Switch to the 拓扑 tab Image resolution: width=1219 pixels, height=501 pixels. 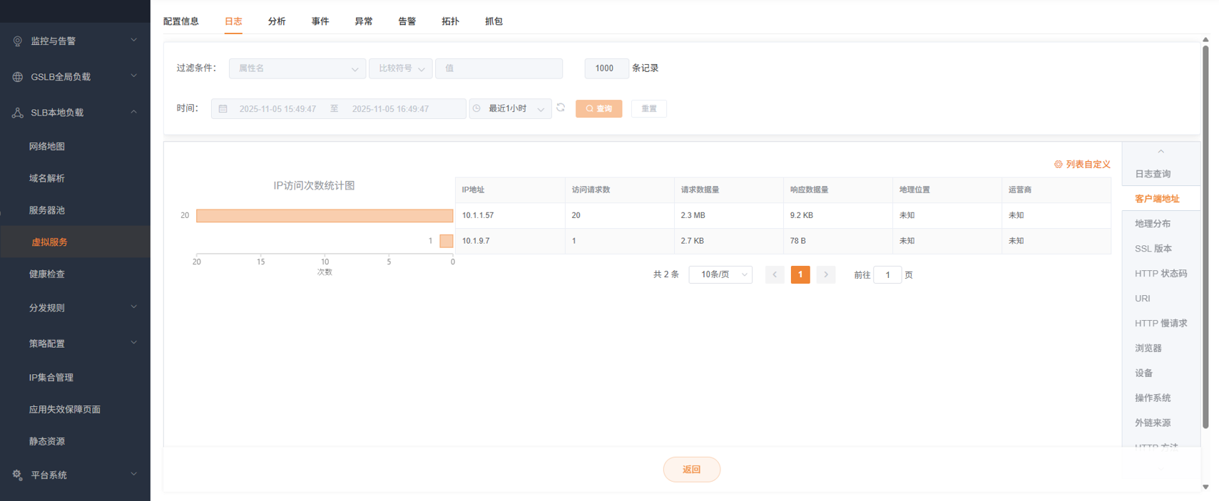[450, 21]
